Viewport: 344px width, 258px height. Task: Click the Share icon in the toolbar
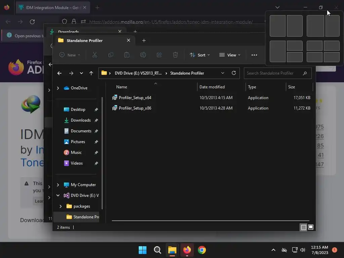pyautogui.click(x=159, y=55)
